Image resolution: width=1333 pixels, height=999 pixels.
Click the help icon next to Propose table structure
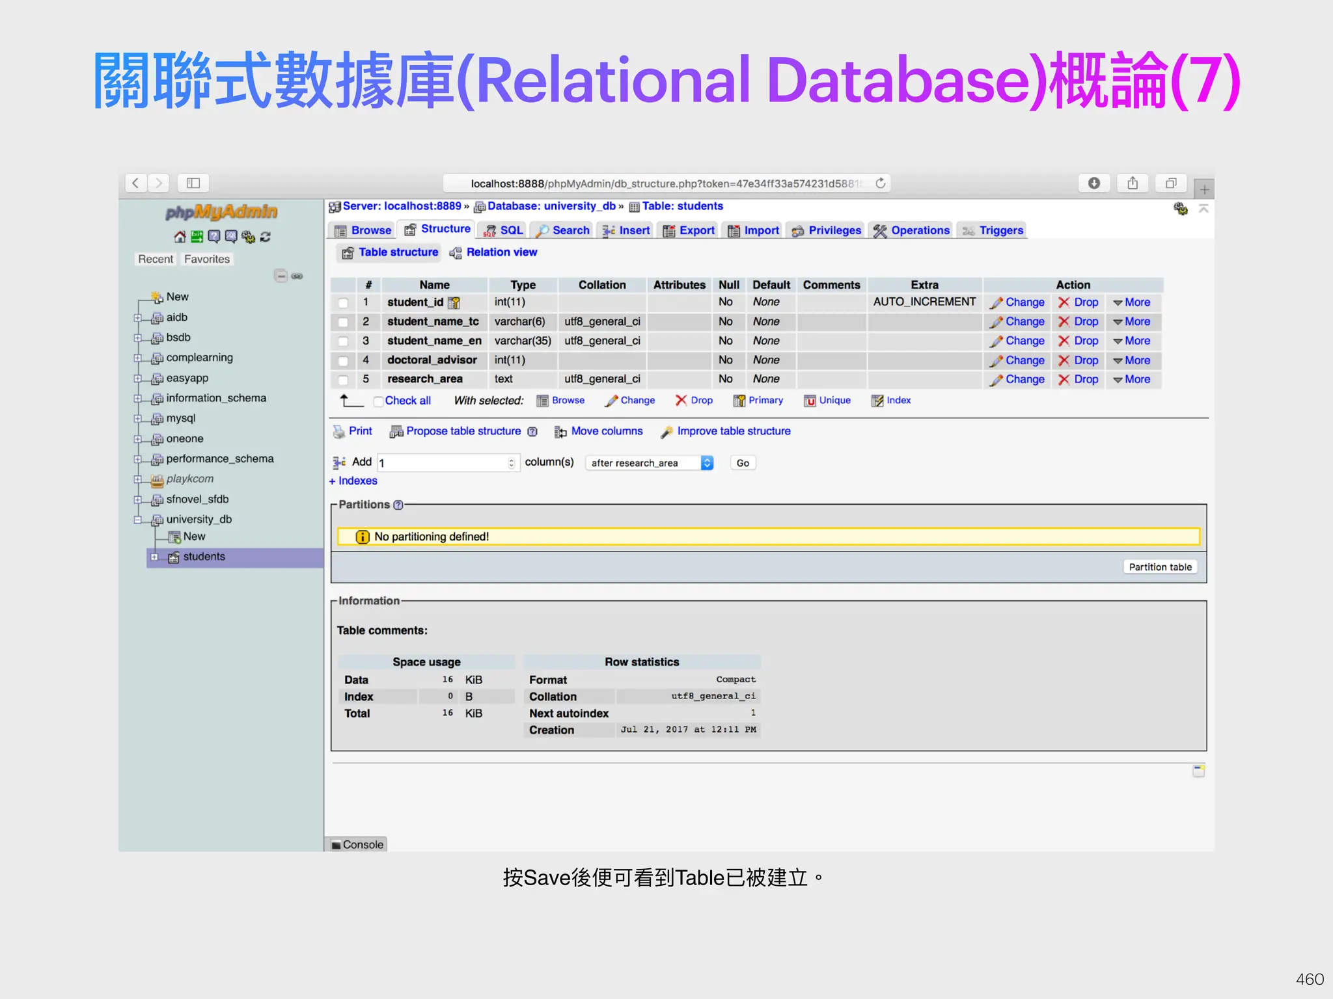pos(532,431)
